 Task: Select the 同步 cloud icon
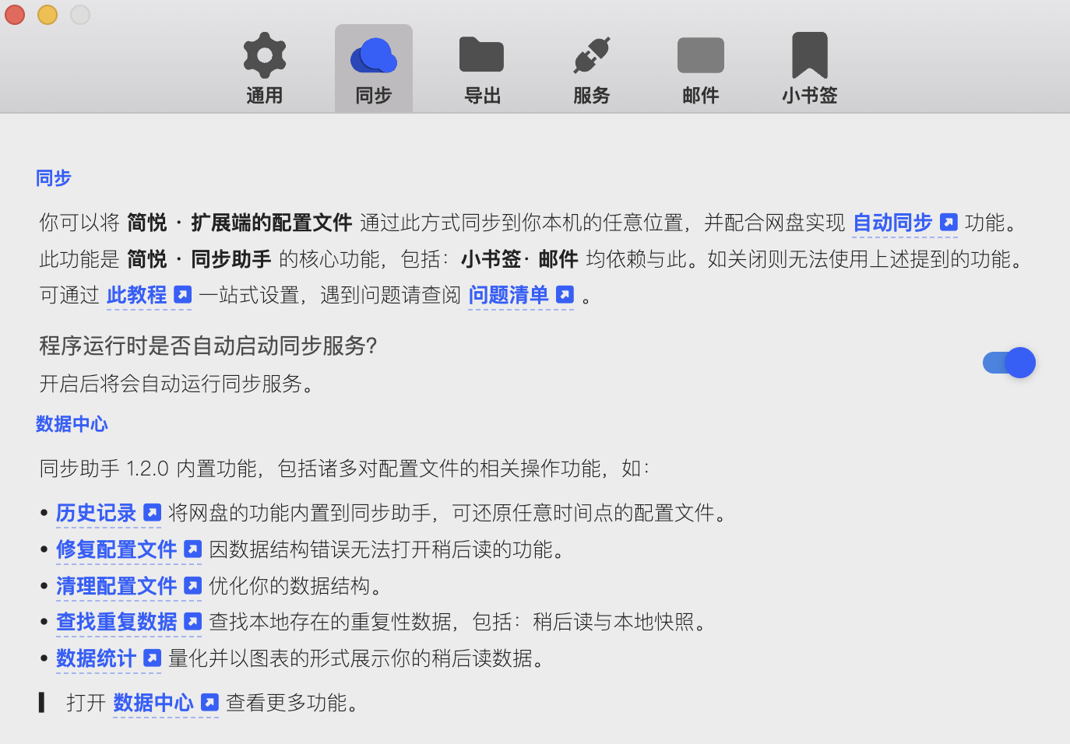tap(374, 56)
